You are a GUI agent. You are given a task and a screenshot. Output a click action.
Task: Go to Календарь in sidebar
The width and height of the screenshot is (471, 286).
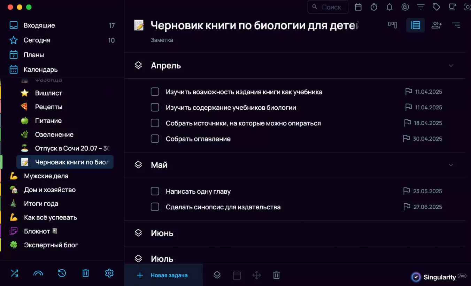40,70
